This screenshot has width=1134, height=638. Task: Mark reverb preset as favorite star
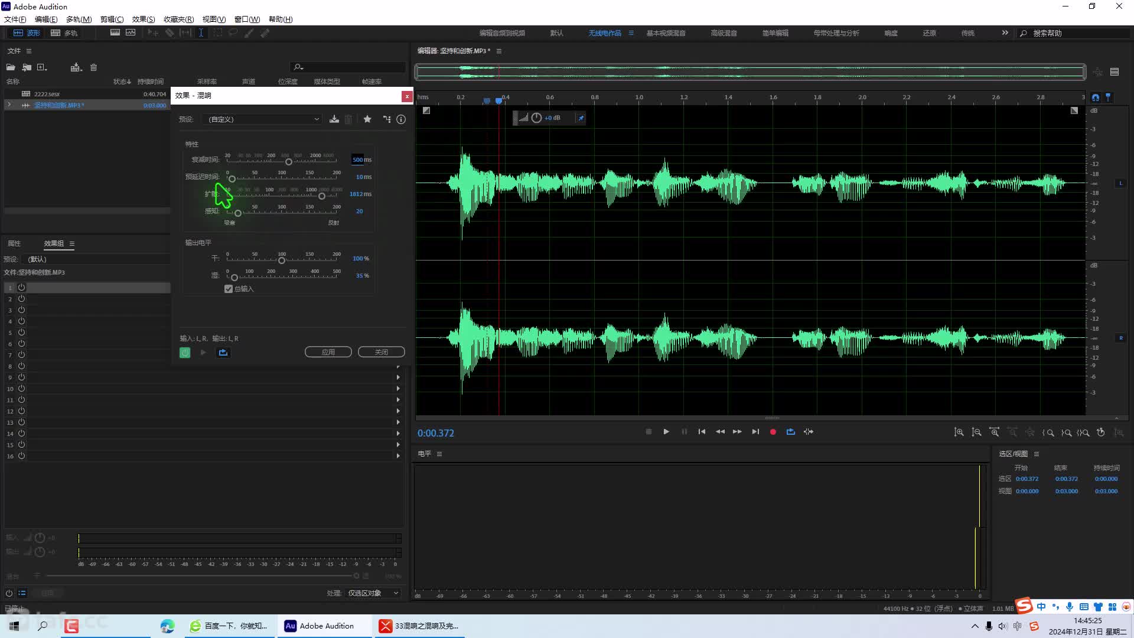(367, 119)
